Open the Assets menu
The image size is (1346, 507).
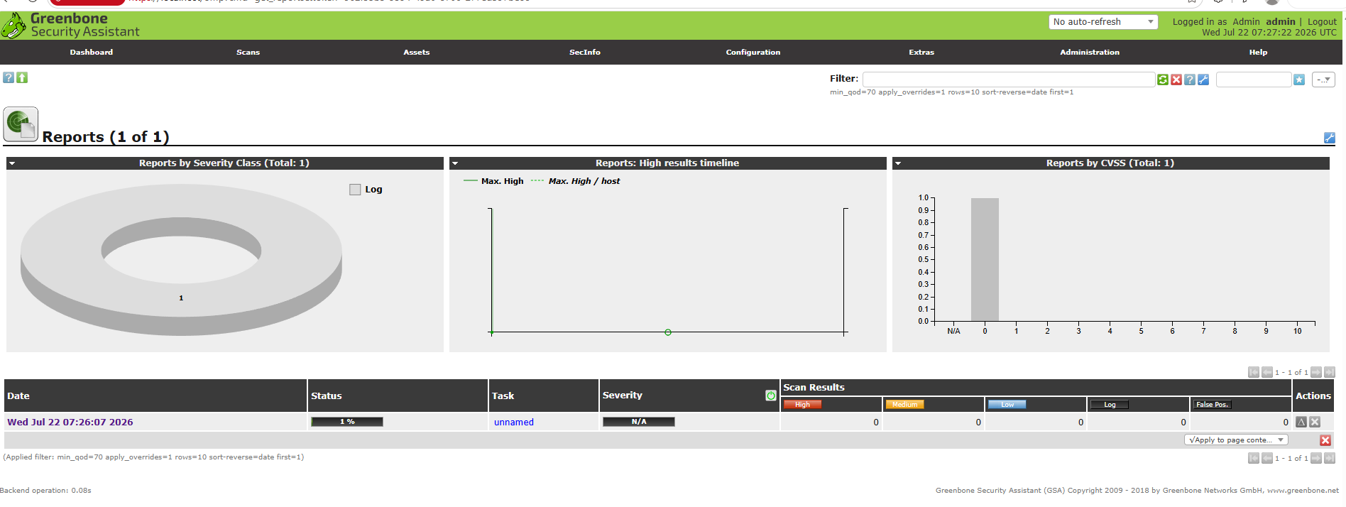click(x=417, y=52)
